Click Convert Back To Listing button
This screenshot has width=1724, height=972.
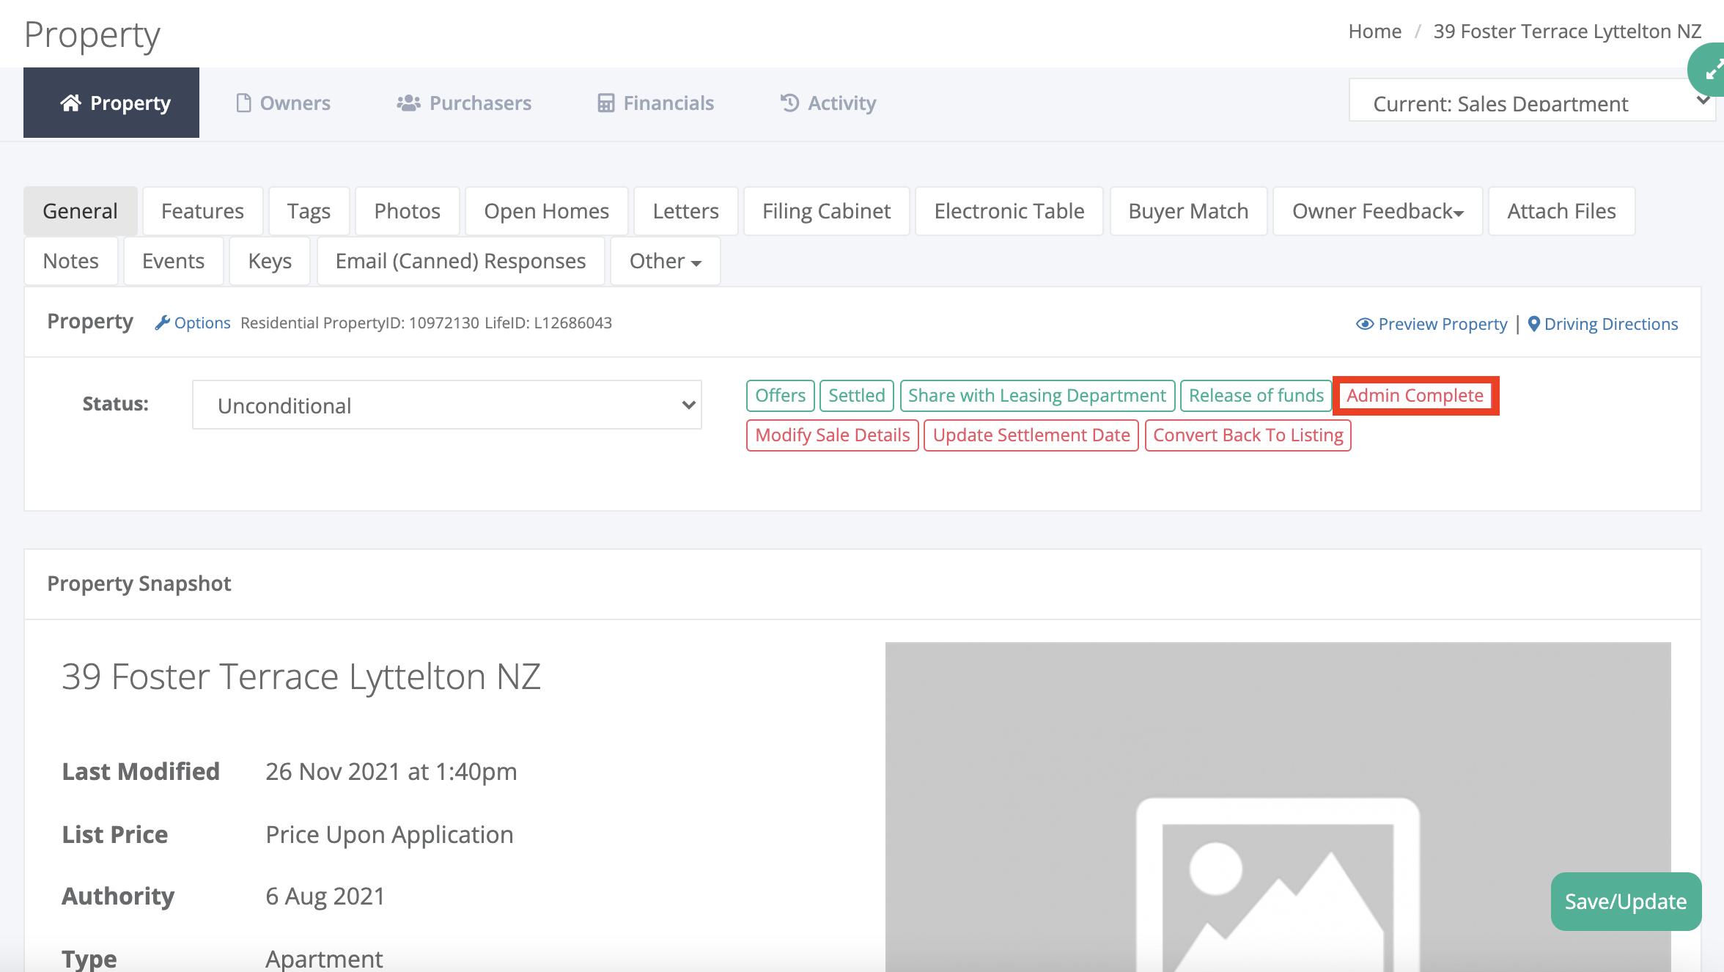tap(1248, 435)
